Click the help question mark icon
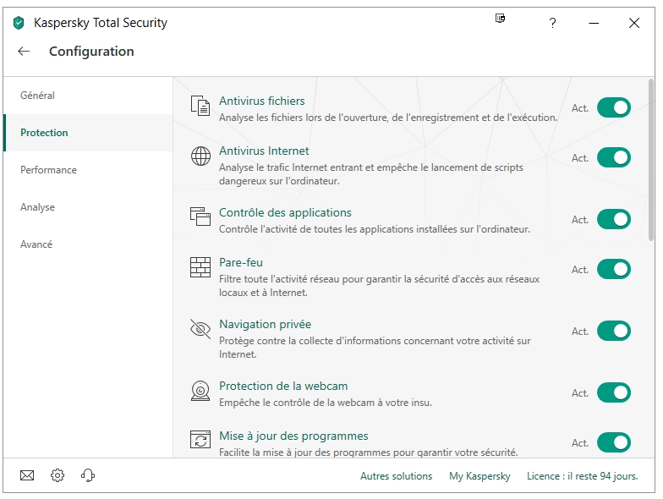The image size is (663, 499). coord(552,24)
